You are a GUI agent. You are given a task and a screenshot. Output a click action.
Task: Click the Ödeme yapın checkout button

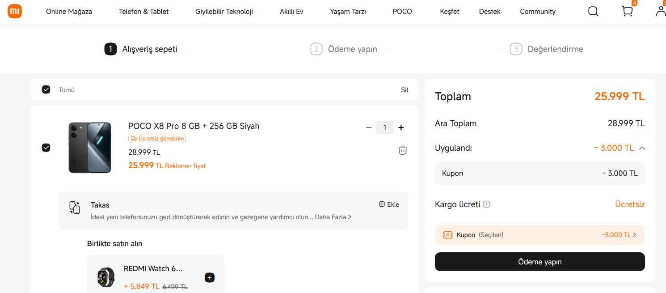pyautogui.click(x=540, y=262)
